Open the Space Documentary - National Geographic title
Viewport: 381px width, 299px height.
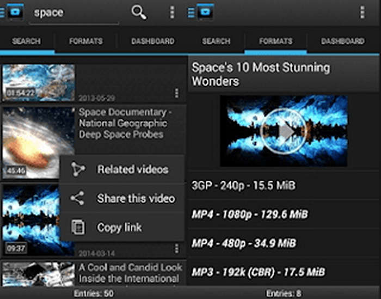click(125, 123)
